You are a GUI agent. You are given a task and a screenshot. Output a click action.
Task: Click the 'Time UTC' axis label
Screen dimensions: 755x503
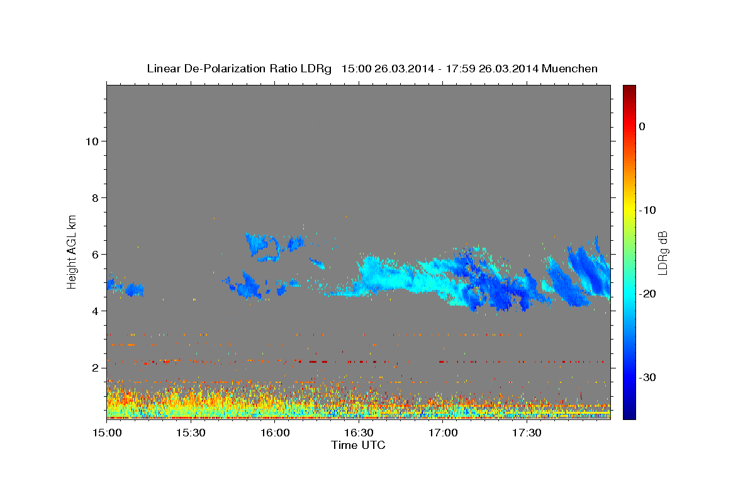[x=358, y=445]
